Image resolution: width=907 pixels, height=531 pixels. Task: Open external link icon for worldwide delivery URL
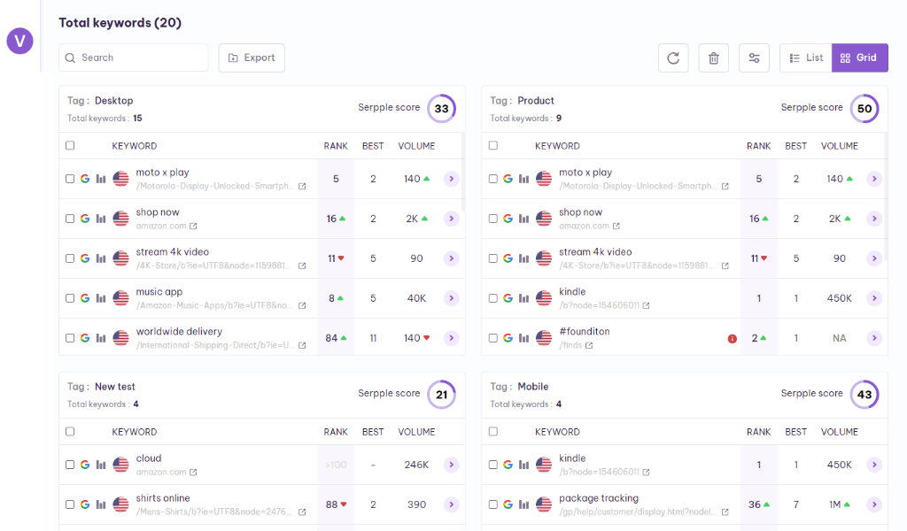tap(302, 345)
